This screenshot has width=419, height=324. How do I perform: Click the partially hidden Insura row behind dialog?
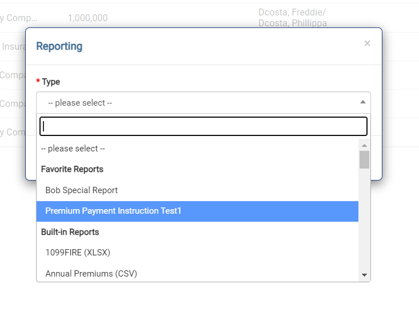coord(13,46)
